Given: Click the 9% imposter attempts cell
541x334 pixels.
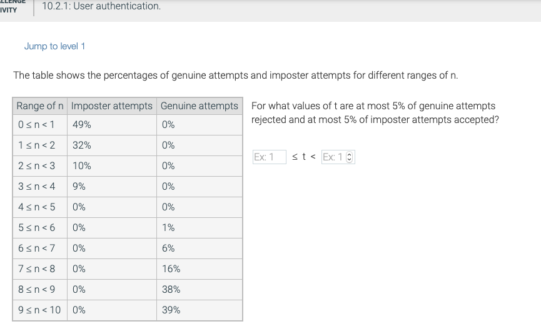Looking at the screenshot, I should point(112,187).
